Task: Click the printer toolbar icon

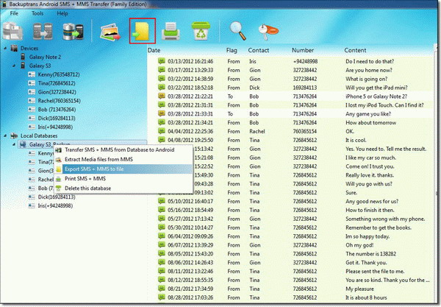Action: [171, 31]
